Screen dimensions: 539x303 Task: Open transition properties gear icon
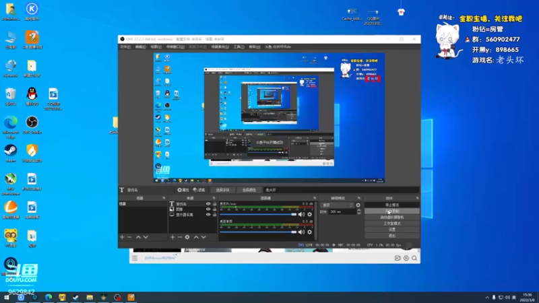[x=358, y=205]
